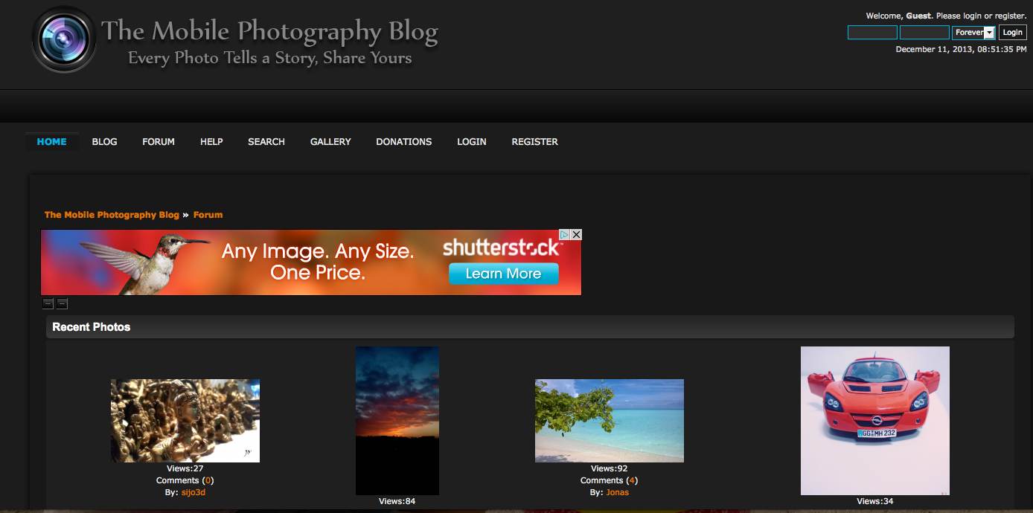
Task: Click the AdChoices triangle icon on the banner
Action: (x=565, y=235)
